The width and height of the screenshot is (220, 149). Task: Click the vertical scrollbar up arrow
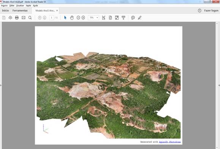click(217, 23)
